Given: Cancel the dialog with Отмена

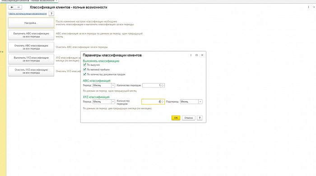Looking at the screenshot, I should [188, 118].
